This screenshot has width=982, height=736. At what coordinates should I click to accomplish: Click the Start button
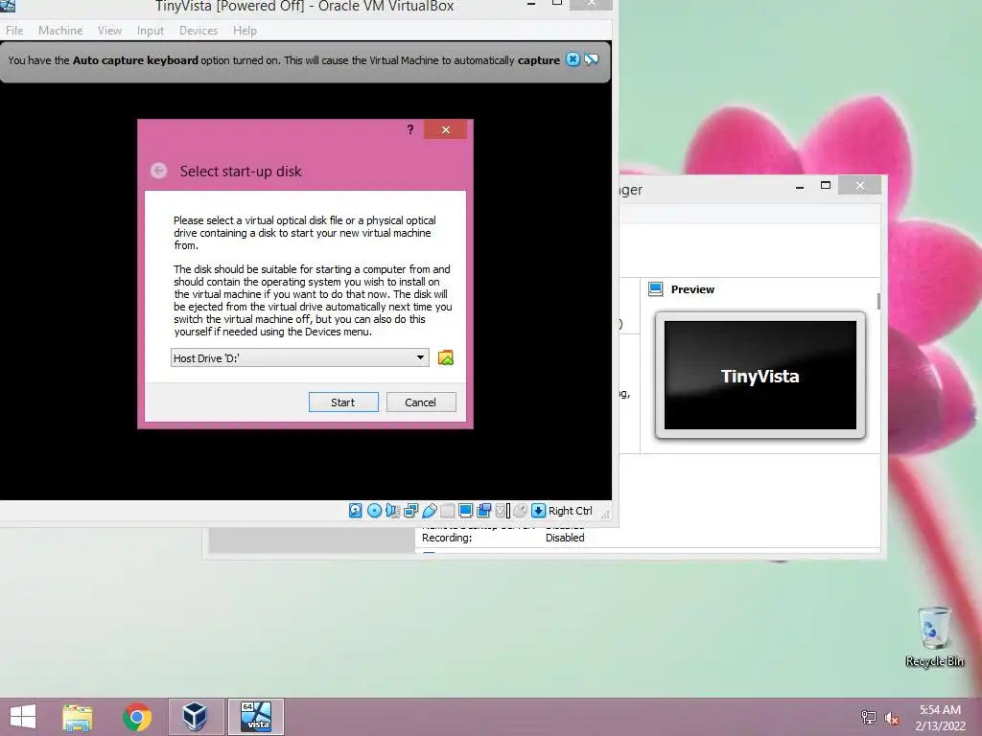[343, 402]
